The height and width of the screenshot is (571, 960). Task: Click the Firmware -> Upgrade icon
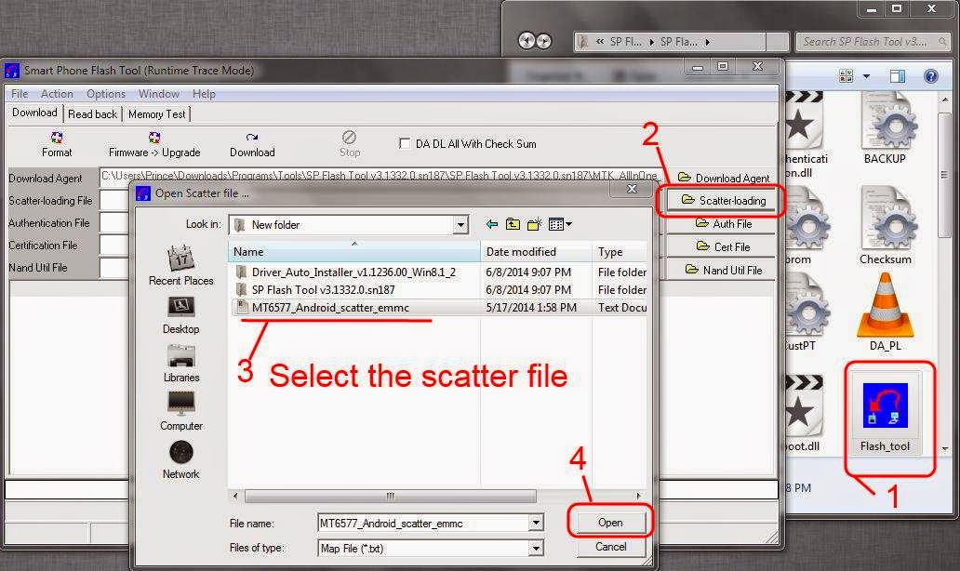pyautogui.click(x=154, y=144)
